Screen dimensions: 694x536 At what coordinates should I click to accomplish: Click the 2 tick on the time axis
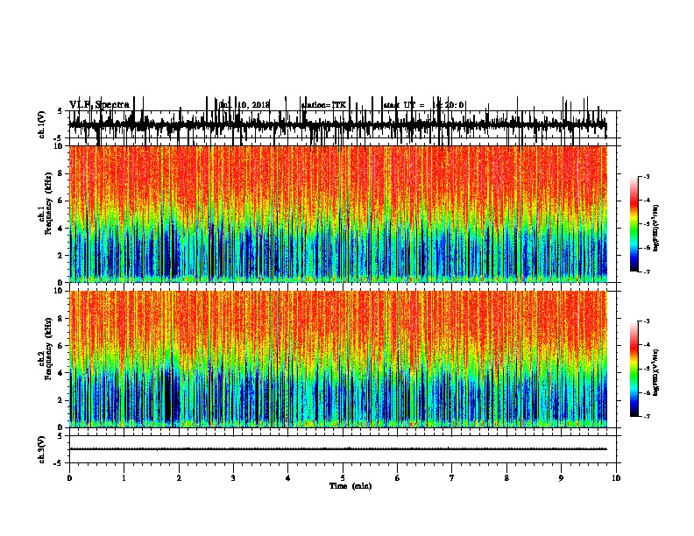coord(179,478)
